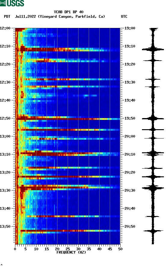This screenshot has height=268, width=166.
Task: Click the frequency axis label '5'
Action: tap(26, 249)
